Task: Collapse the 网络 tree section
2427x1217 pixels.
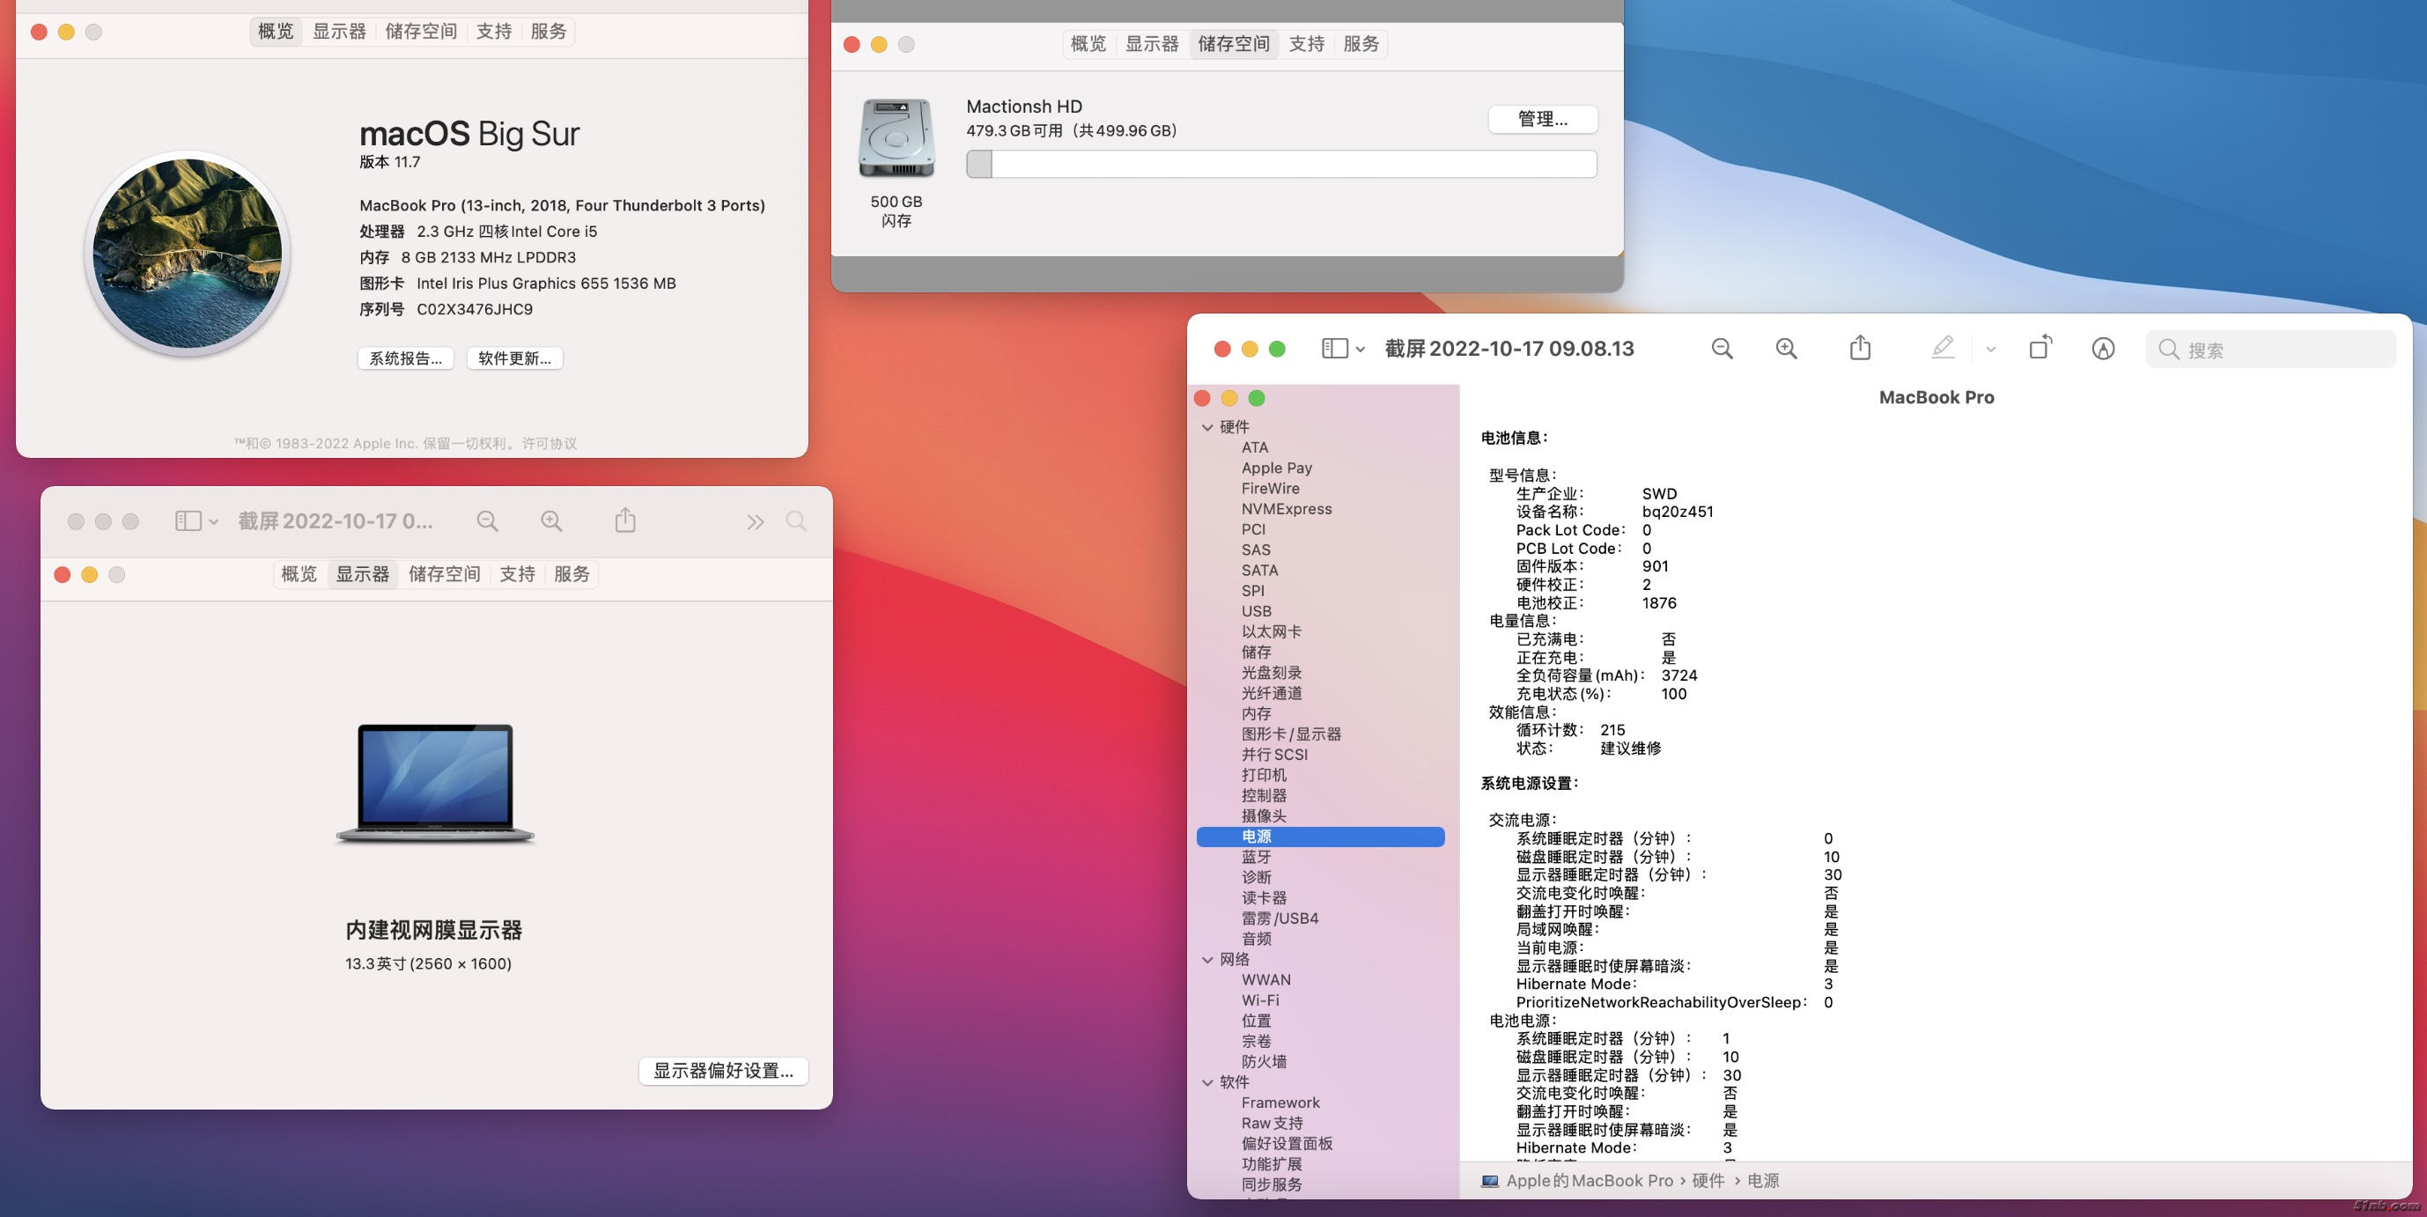Action: point(1207,960)
